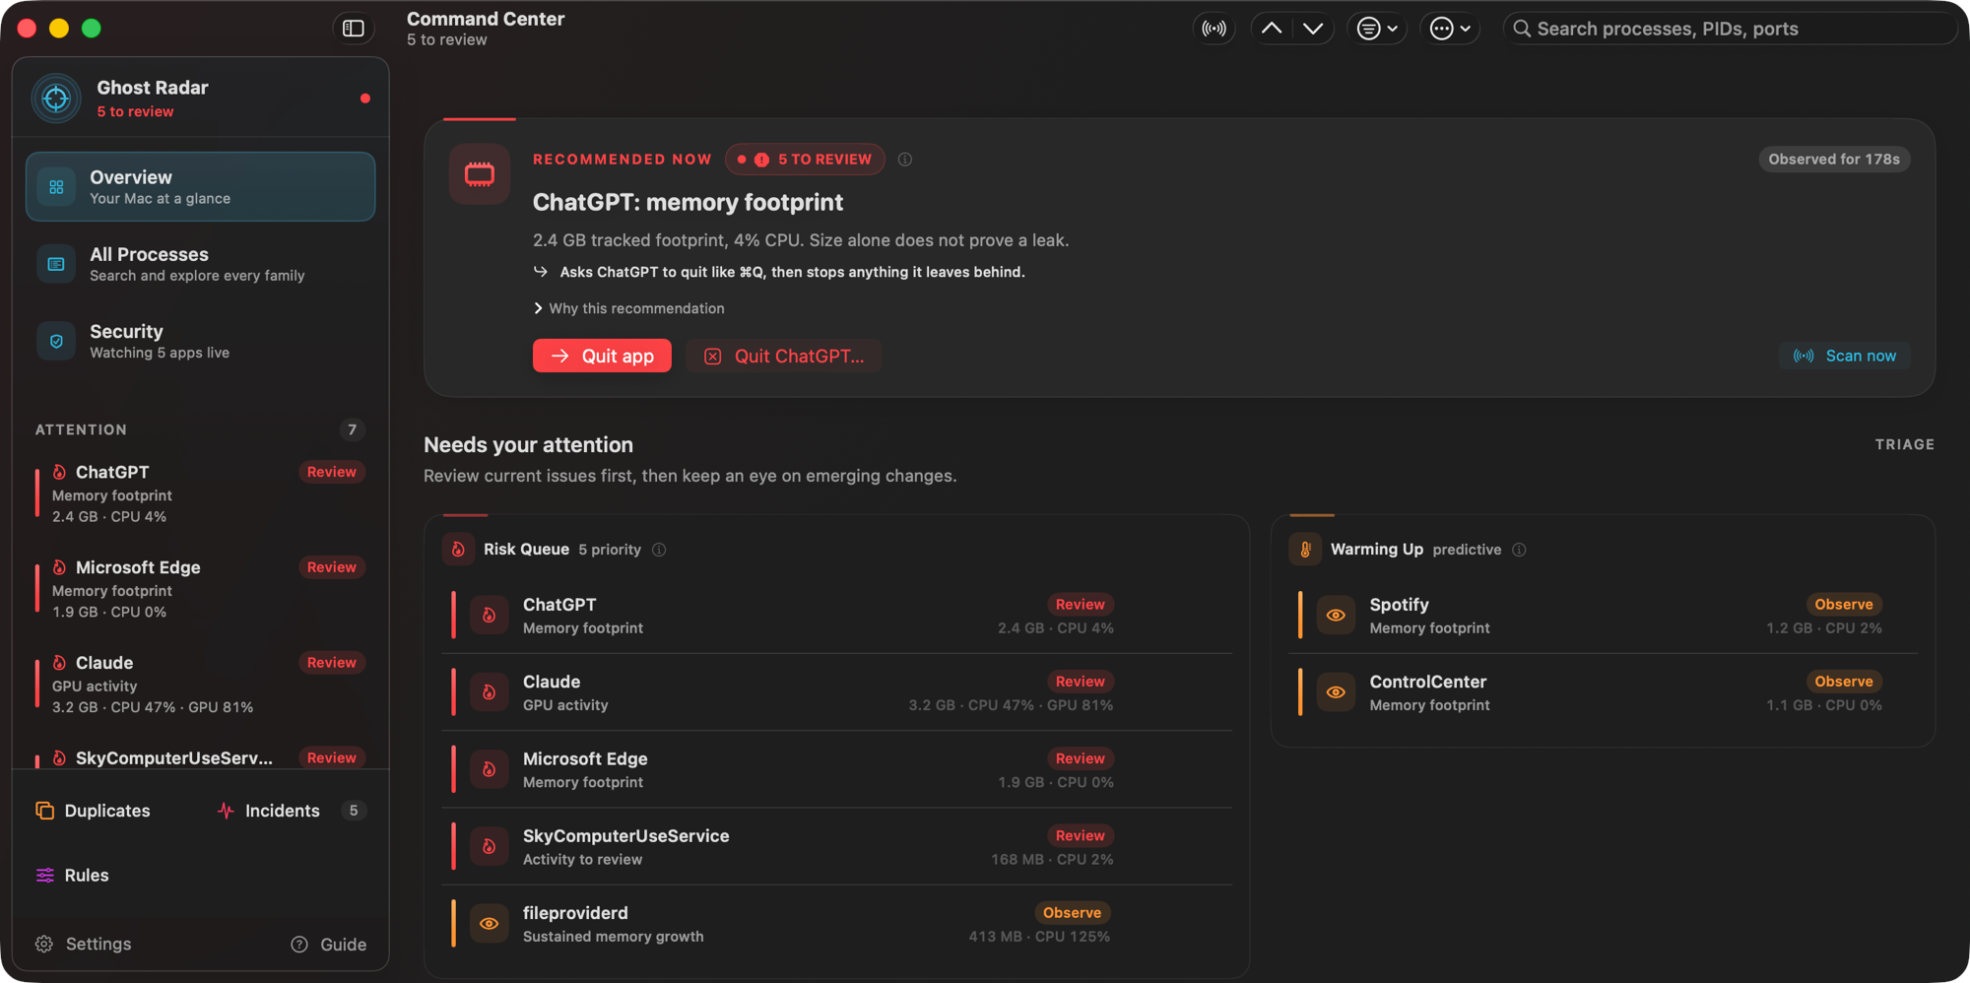Click the Quit ChatGPT... button
The height and width of the screenshot is (983, 1970).
point(784,356)
